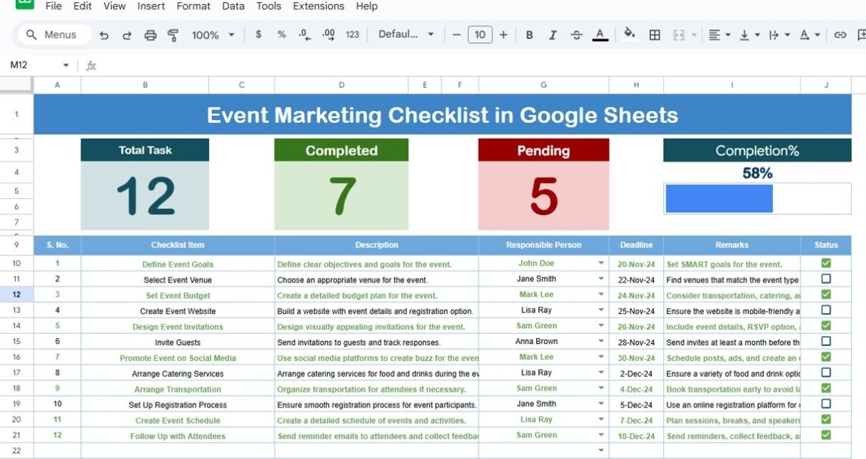Increase font size with the plus icon
The height and width of the screenshot is (459, 866).
[503, 34]
